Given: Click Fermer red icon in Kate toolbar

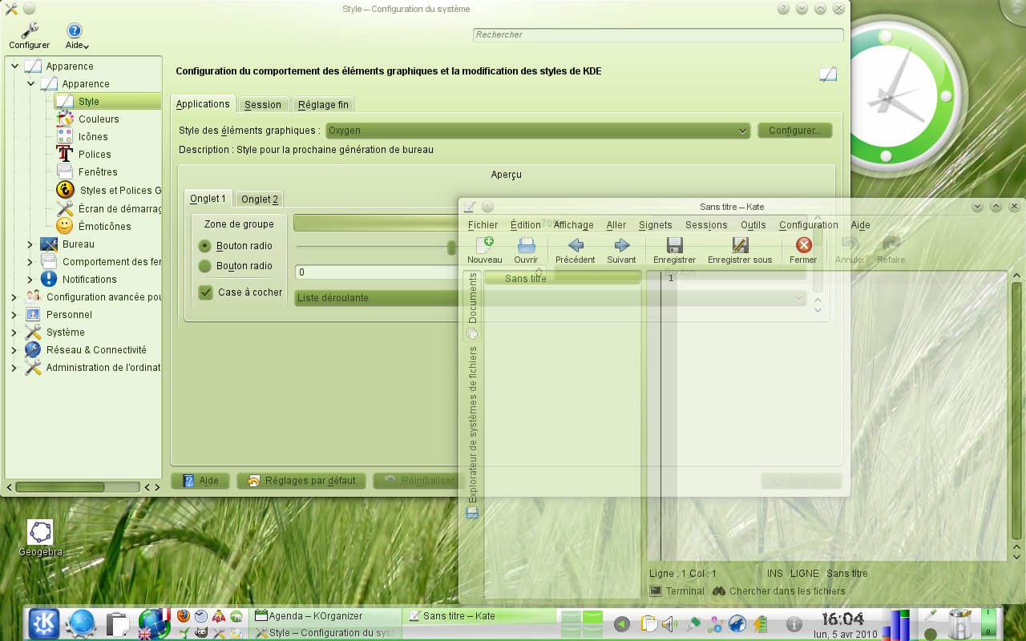Looking at the screenshot, I should click(x=803, y=245).
